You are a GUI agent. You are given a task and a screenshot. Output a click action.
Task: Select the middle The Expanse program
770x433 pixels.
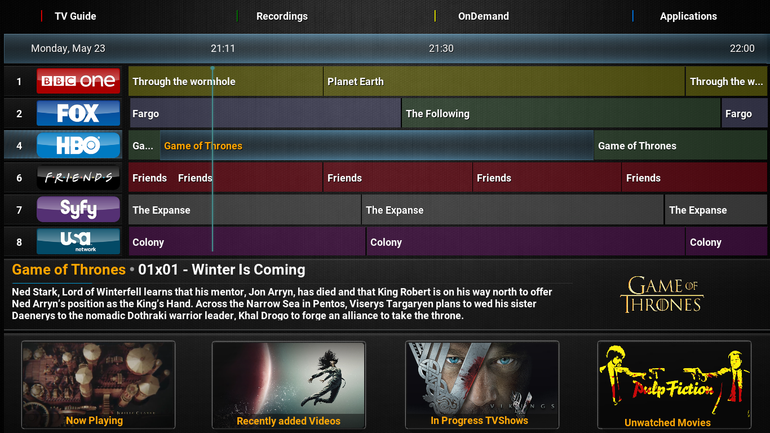(512, 210)
